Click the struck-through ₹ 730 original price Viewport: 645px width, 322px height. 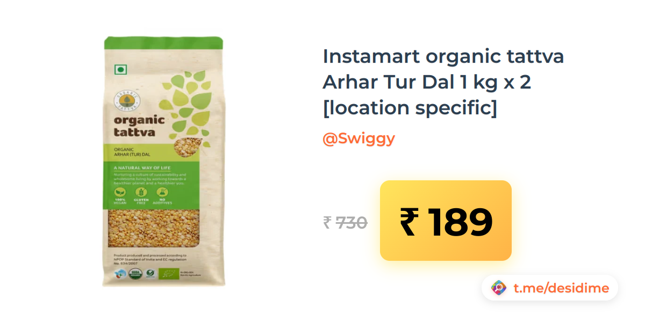345,222
